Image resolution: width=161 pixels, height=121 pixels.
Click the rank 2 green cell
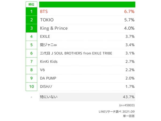click(31, 20)
